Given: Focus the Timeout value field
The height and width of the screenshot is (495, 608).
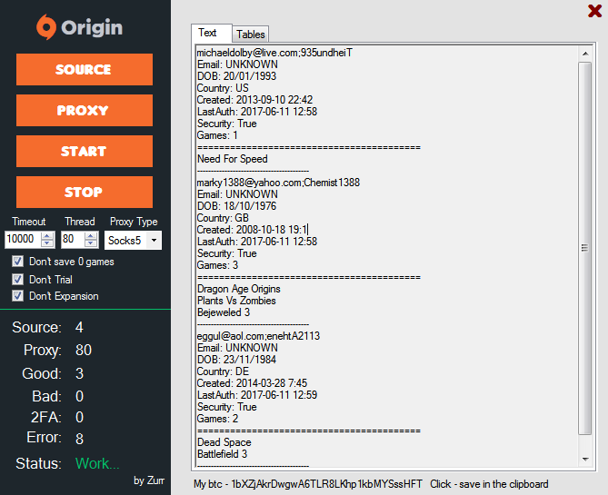Looking at the screenshot, I should coord(23,239).
